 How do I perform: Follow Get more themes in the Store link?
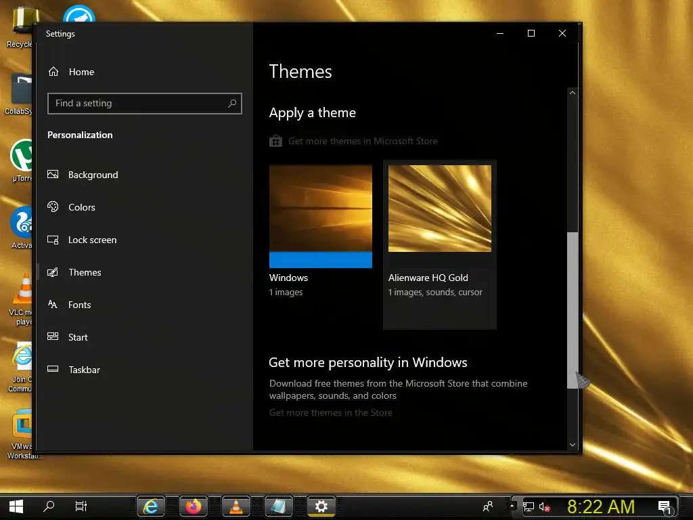point(330,412)
